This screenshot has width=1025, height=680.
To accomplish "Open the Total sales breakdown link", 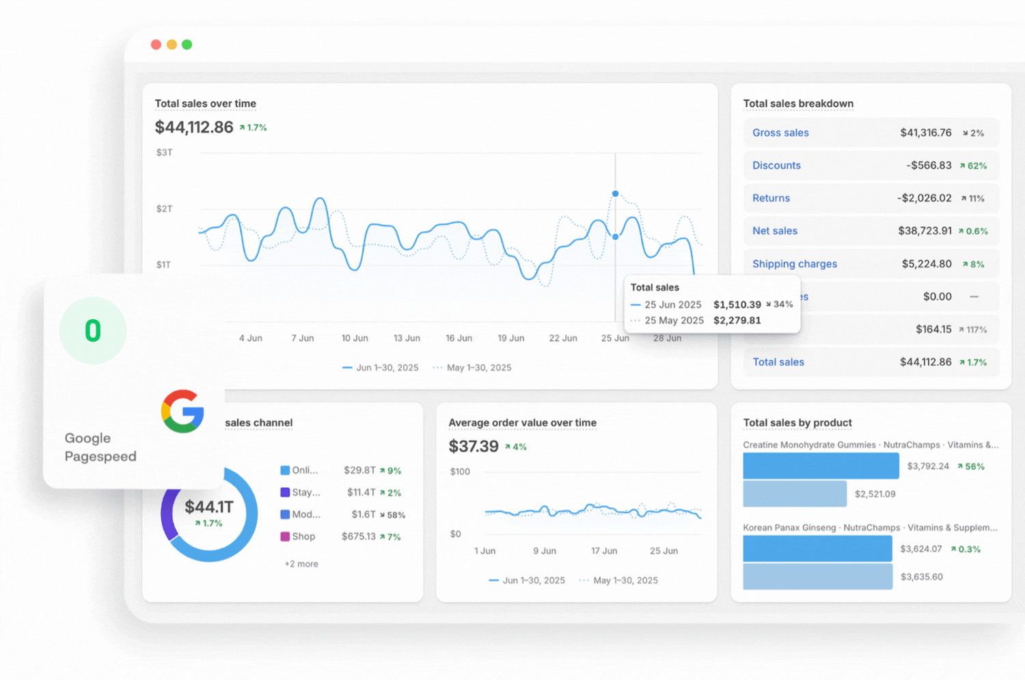I will tap(778, 362).
